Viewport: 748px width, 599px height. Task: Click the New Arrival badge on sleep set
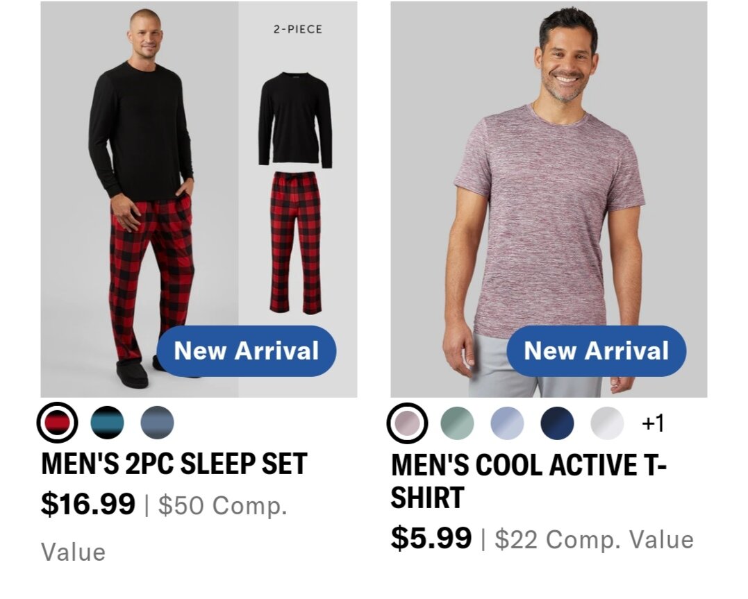point(246,351)
